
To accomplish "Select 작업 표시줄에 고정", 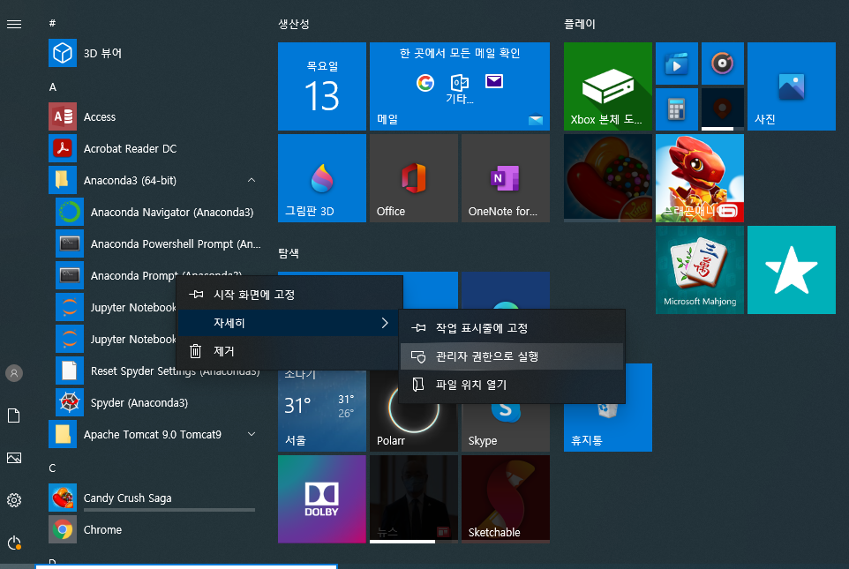I will [512, 328].
